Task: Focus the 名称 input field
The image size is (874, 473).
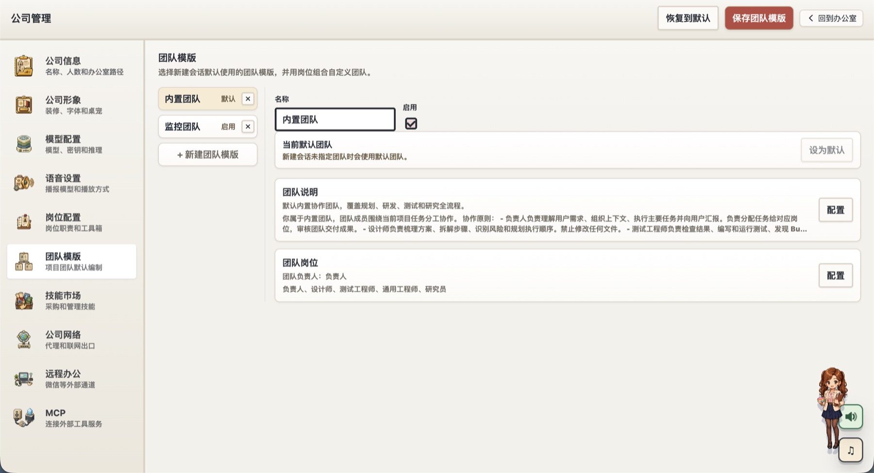Action: coord(335,119)
